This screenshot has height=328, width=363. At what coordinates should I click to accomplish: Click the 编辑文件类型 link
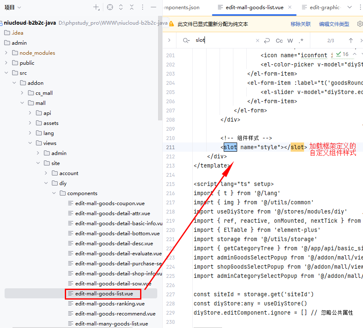coord(334,24)
